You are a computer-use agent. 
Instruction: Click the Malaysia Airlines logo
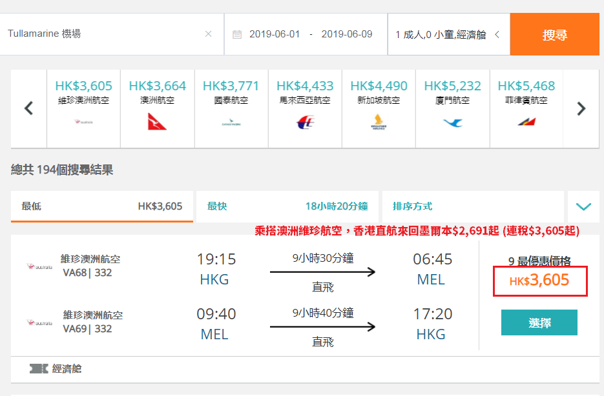(x=306, y=123)
